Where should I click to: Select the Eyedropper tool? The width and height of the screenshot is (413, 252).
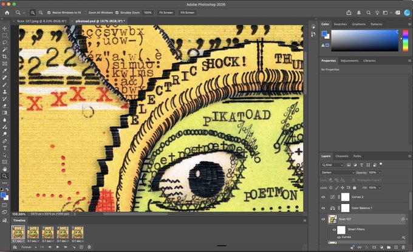[x=5, y=70]
